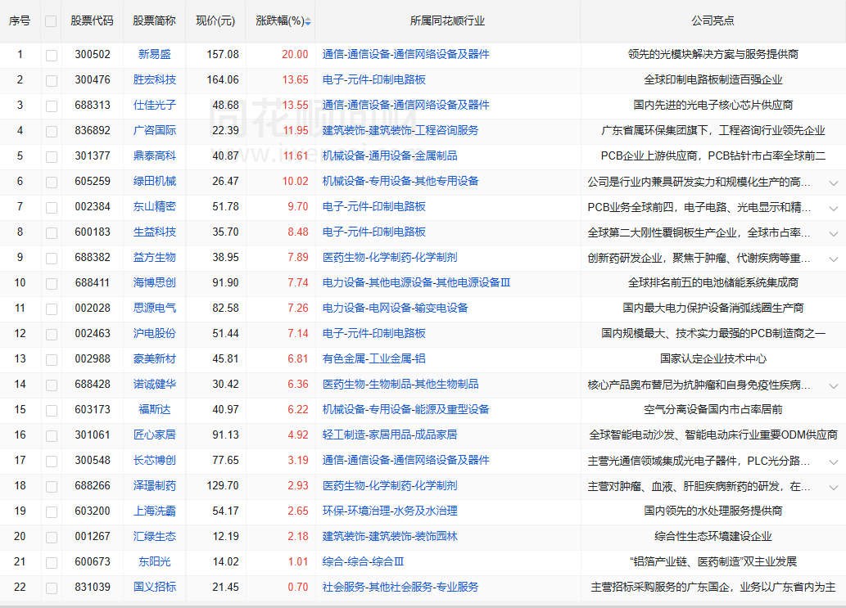Click the highlight text 全球印制电路板制造百强企业
The width and height of the screenshot is (846, 608).
pyautogui.click(x=713, y=79)
